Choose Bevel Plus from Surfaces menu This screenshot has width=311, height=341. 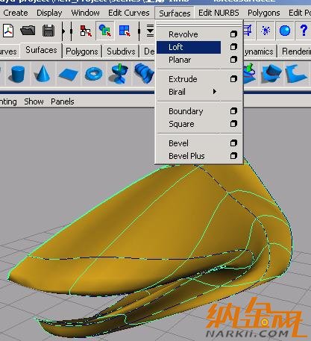coord(186,156)
